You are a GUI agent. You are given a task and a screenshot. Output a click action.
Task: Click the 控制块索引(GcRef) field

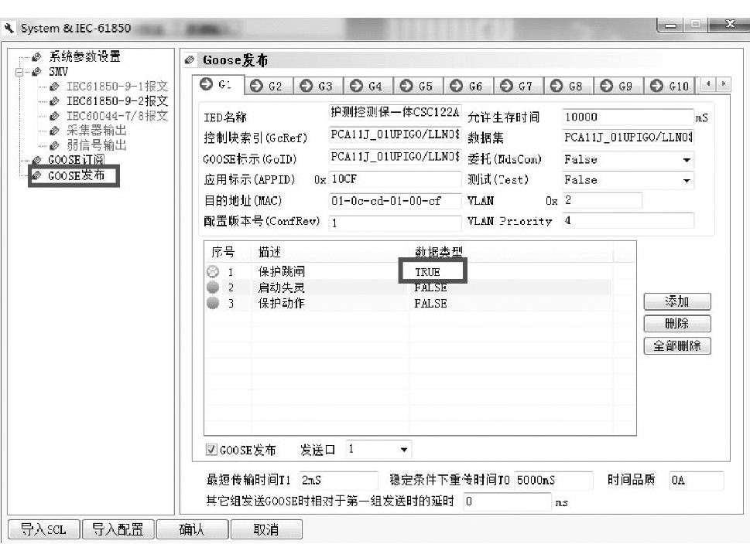click(x=395, y=134)
